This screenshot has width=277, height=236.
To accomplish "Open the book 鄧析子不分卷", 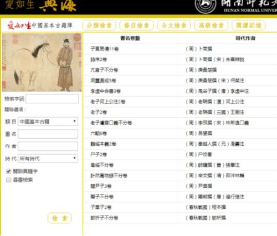I will point(104,218).
